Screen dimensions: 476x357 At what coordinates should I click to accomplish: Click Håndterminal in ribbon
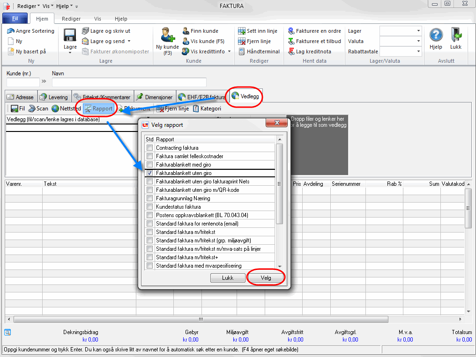pos(259,51)
